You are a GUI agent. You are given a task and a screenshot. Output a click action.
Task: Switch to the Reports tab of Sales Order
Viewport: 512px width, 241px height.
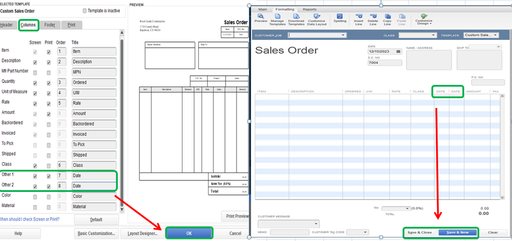point(310,9)
